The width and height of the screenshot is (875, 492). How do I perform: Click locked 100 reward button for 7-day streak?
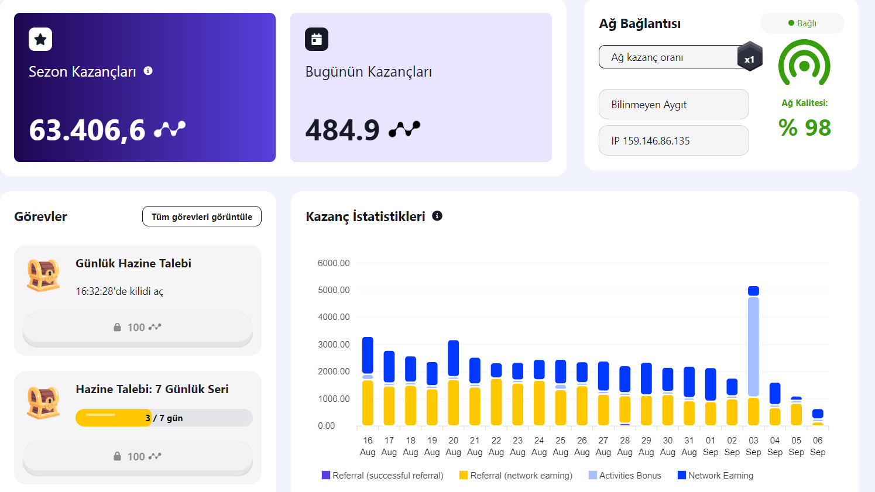pos(138,457)
